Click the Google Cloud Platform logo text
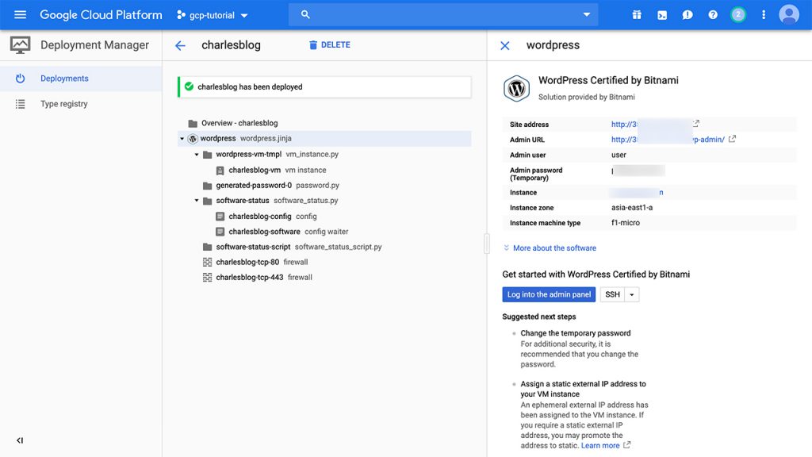 click(101, 15)
